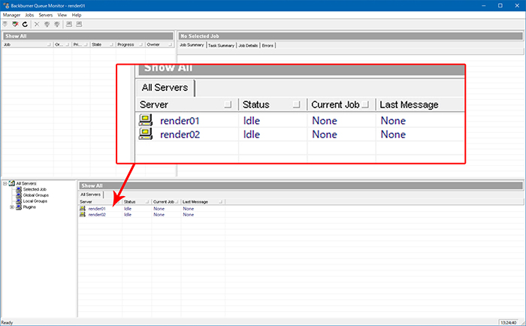Click the Suspend job lightbulb icon
Viewport: 526px width, 326px height.
[x=57, y=24]
